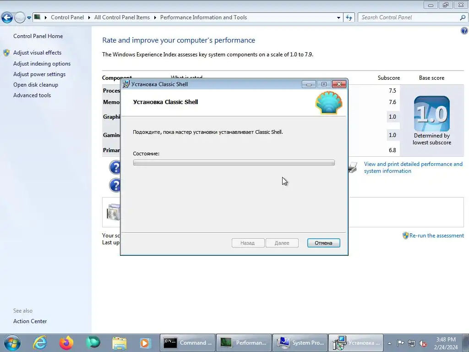The width and height of the screenshot is (469, 352).
Task: Click the search magnifier icon
Action: [463, 18]
